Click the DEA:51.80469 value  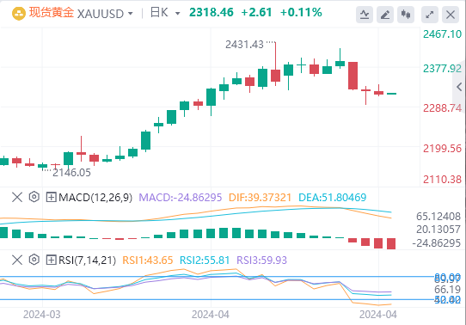click(332, 198)
